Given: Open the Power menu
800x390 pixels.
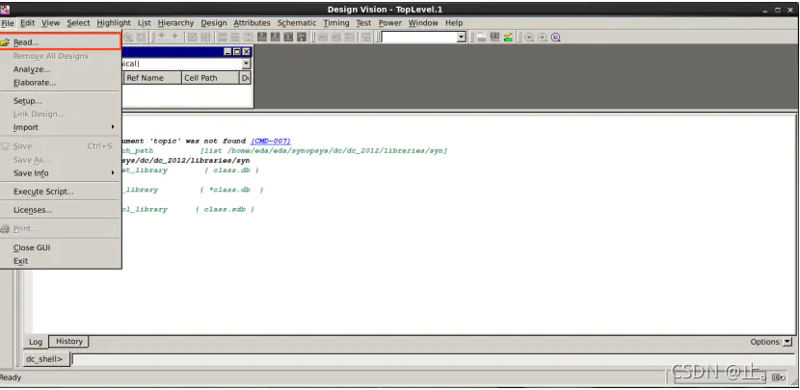Looking at the screenshot, I should pos(390,23).
